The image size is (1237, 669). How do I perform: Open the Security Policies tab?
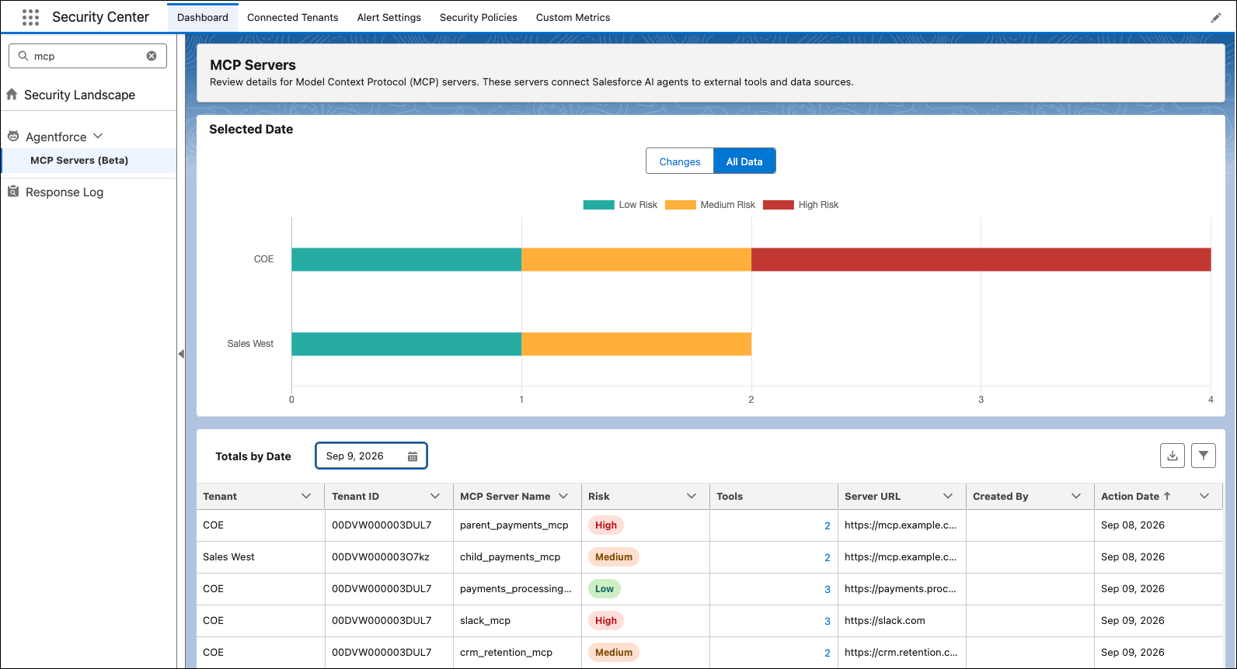[479, 17]
